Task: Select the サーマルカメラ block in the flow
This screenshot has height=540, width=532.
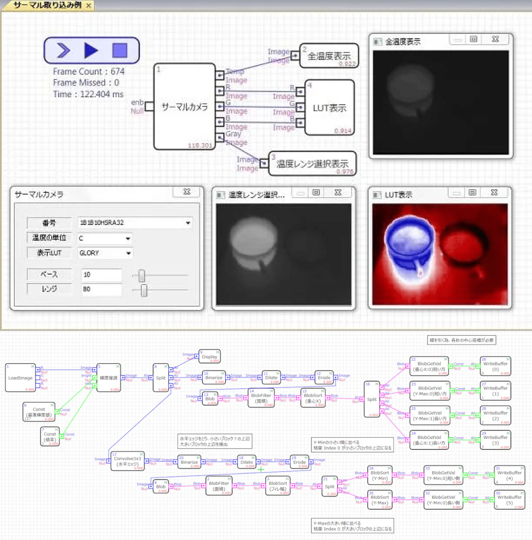Action: pos(184,106)
